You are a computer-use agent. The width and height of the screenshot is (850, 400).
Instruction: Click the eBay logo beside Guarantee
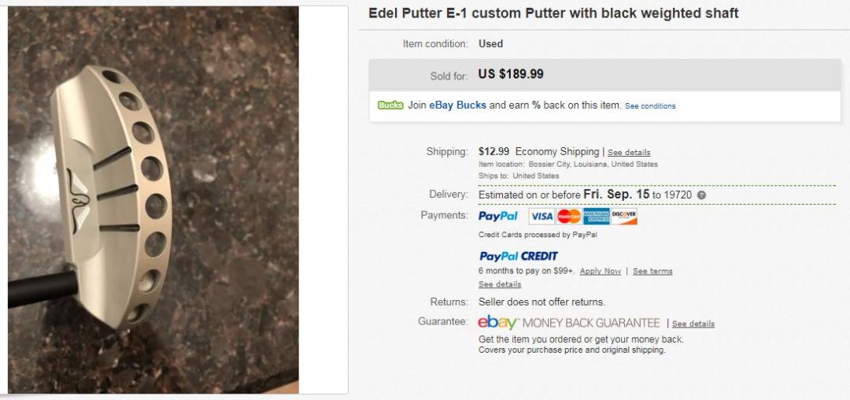(498, 323)
